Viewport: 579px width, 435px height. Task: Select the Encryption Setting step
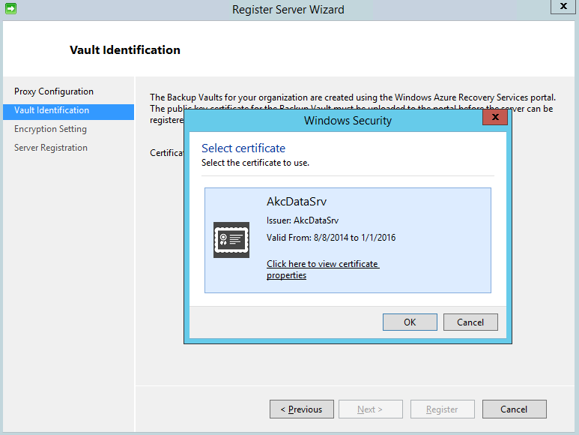point(51,129)
